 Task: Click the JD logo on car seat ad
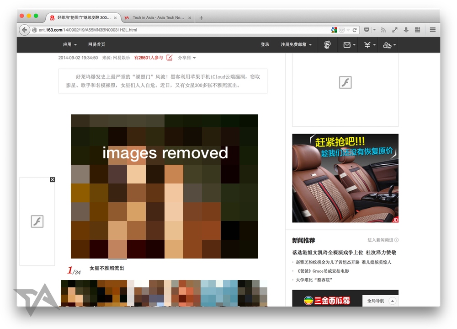coord(395,220)
